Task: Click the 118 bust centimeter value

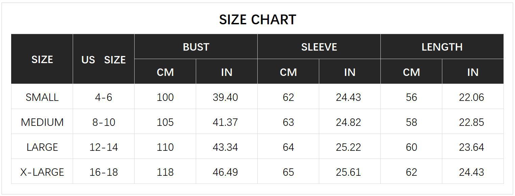Action: (165, 172)
